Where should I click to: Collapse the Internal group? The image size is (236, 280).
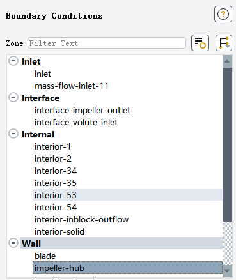click(x=13, y=134)
